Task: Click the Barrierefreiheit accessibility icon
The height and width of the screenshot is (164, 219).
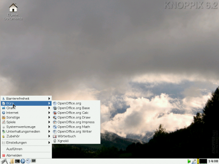Action: (x=4, y=98)
